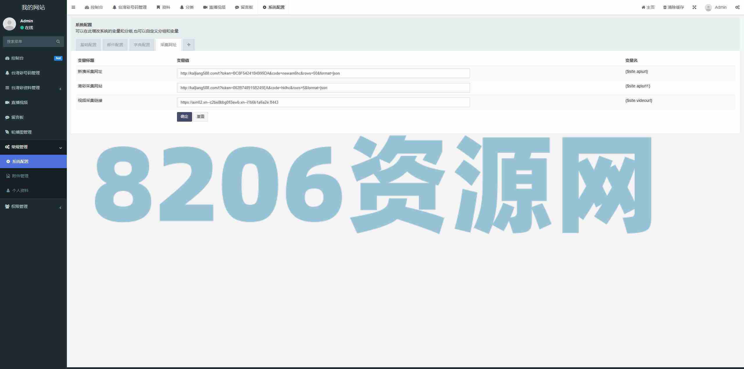The image size is (744, 369).
Task: Click the sidebar cogs icon for 常规管理
Action: pyautogui.click(x=7, y=147)
